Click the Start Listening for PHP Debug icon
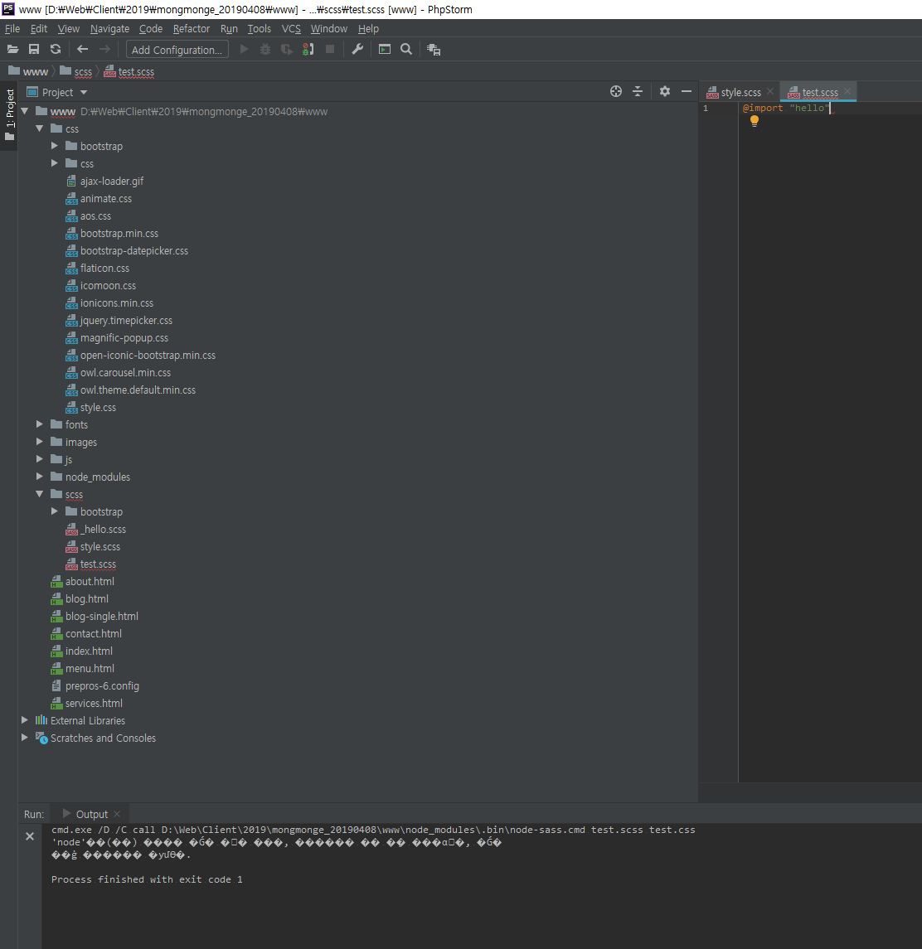This screenshot has height=949, width=922. click(308, 49)
